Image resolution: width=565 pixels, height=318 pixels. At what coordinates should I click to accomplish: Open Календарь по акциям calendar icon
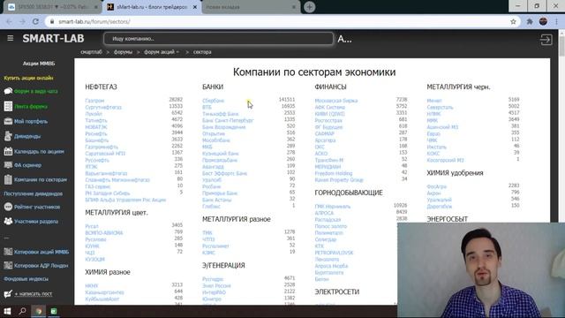(8, 151)
